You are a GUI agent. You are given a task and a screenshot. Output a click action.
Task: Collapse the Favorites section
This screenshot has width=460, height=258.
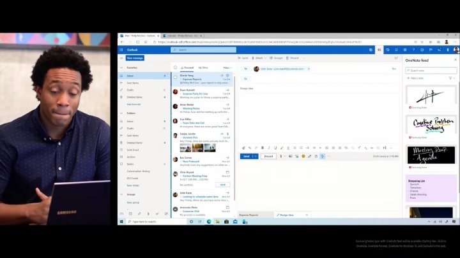click(x=121, y=68)
